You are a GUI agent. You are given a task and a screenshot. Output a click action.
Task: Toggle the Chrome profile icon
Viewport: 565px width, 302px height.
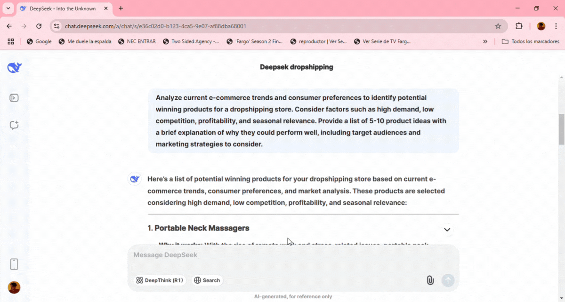pyautogui.click(x=541, y=26)
